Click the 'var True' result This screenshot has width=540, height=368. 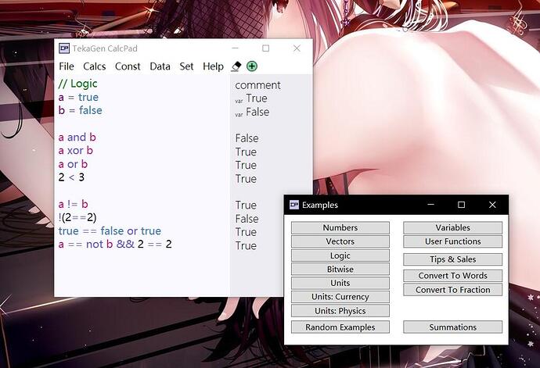[251, 98]
